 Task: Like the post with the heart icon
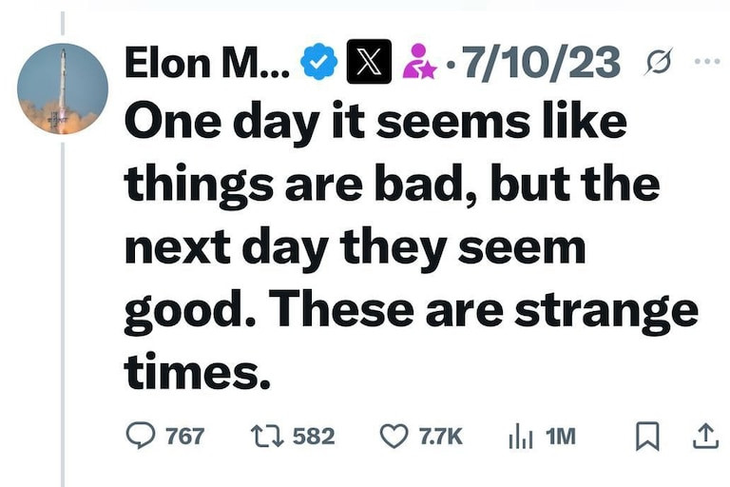[x=394, y=436]
